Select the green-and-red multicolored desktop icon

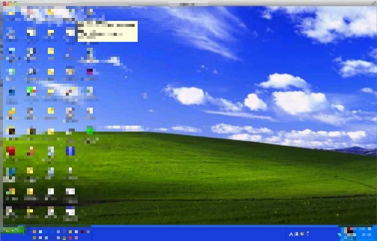tap(31, 91)
